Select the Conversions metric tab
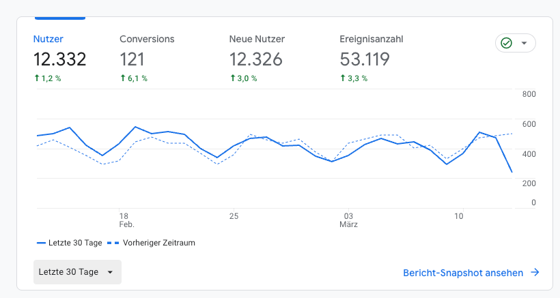This screenshot has height=298, width=560. coord(147,57)
